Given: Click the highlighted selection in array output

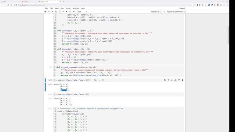Looking at the screenshot, I should pos(64,91).
